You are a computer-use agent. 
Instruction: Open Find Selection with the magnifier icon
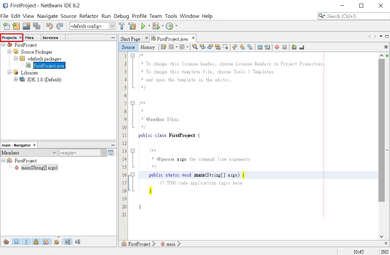(195, 47)
